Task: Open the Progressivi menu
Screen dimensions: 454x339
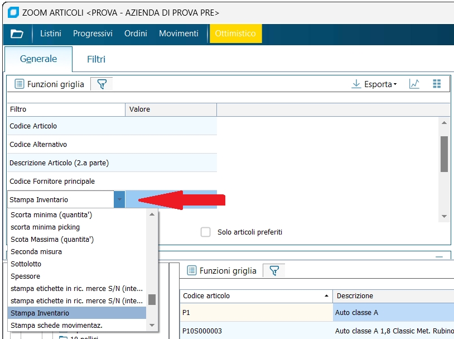Action: 93,34
